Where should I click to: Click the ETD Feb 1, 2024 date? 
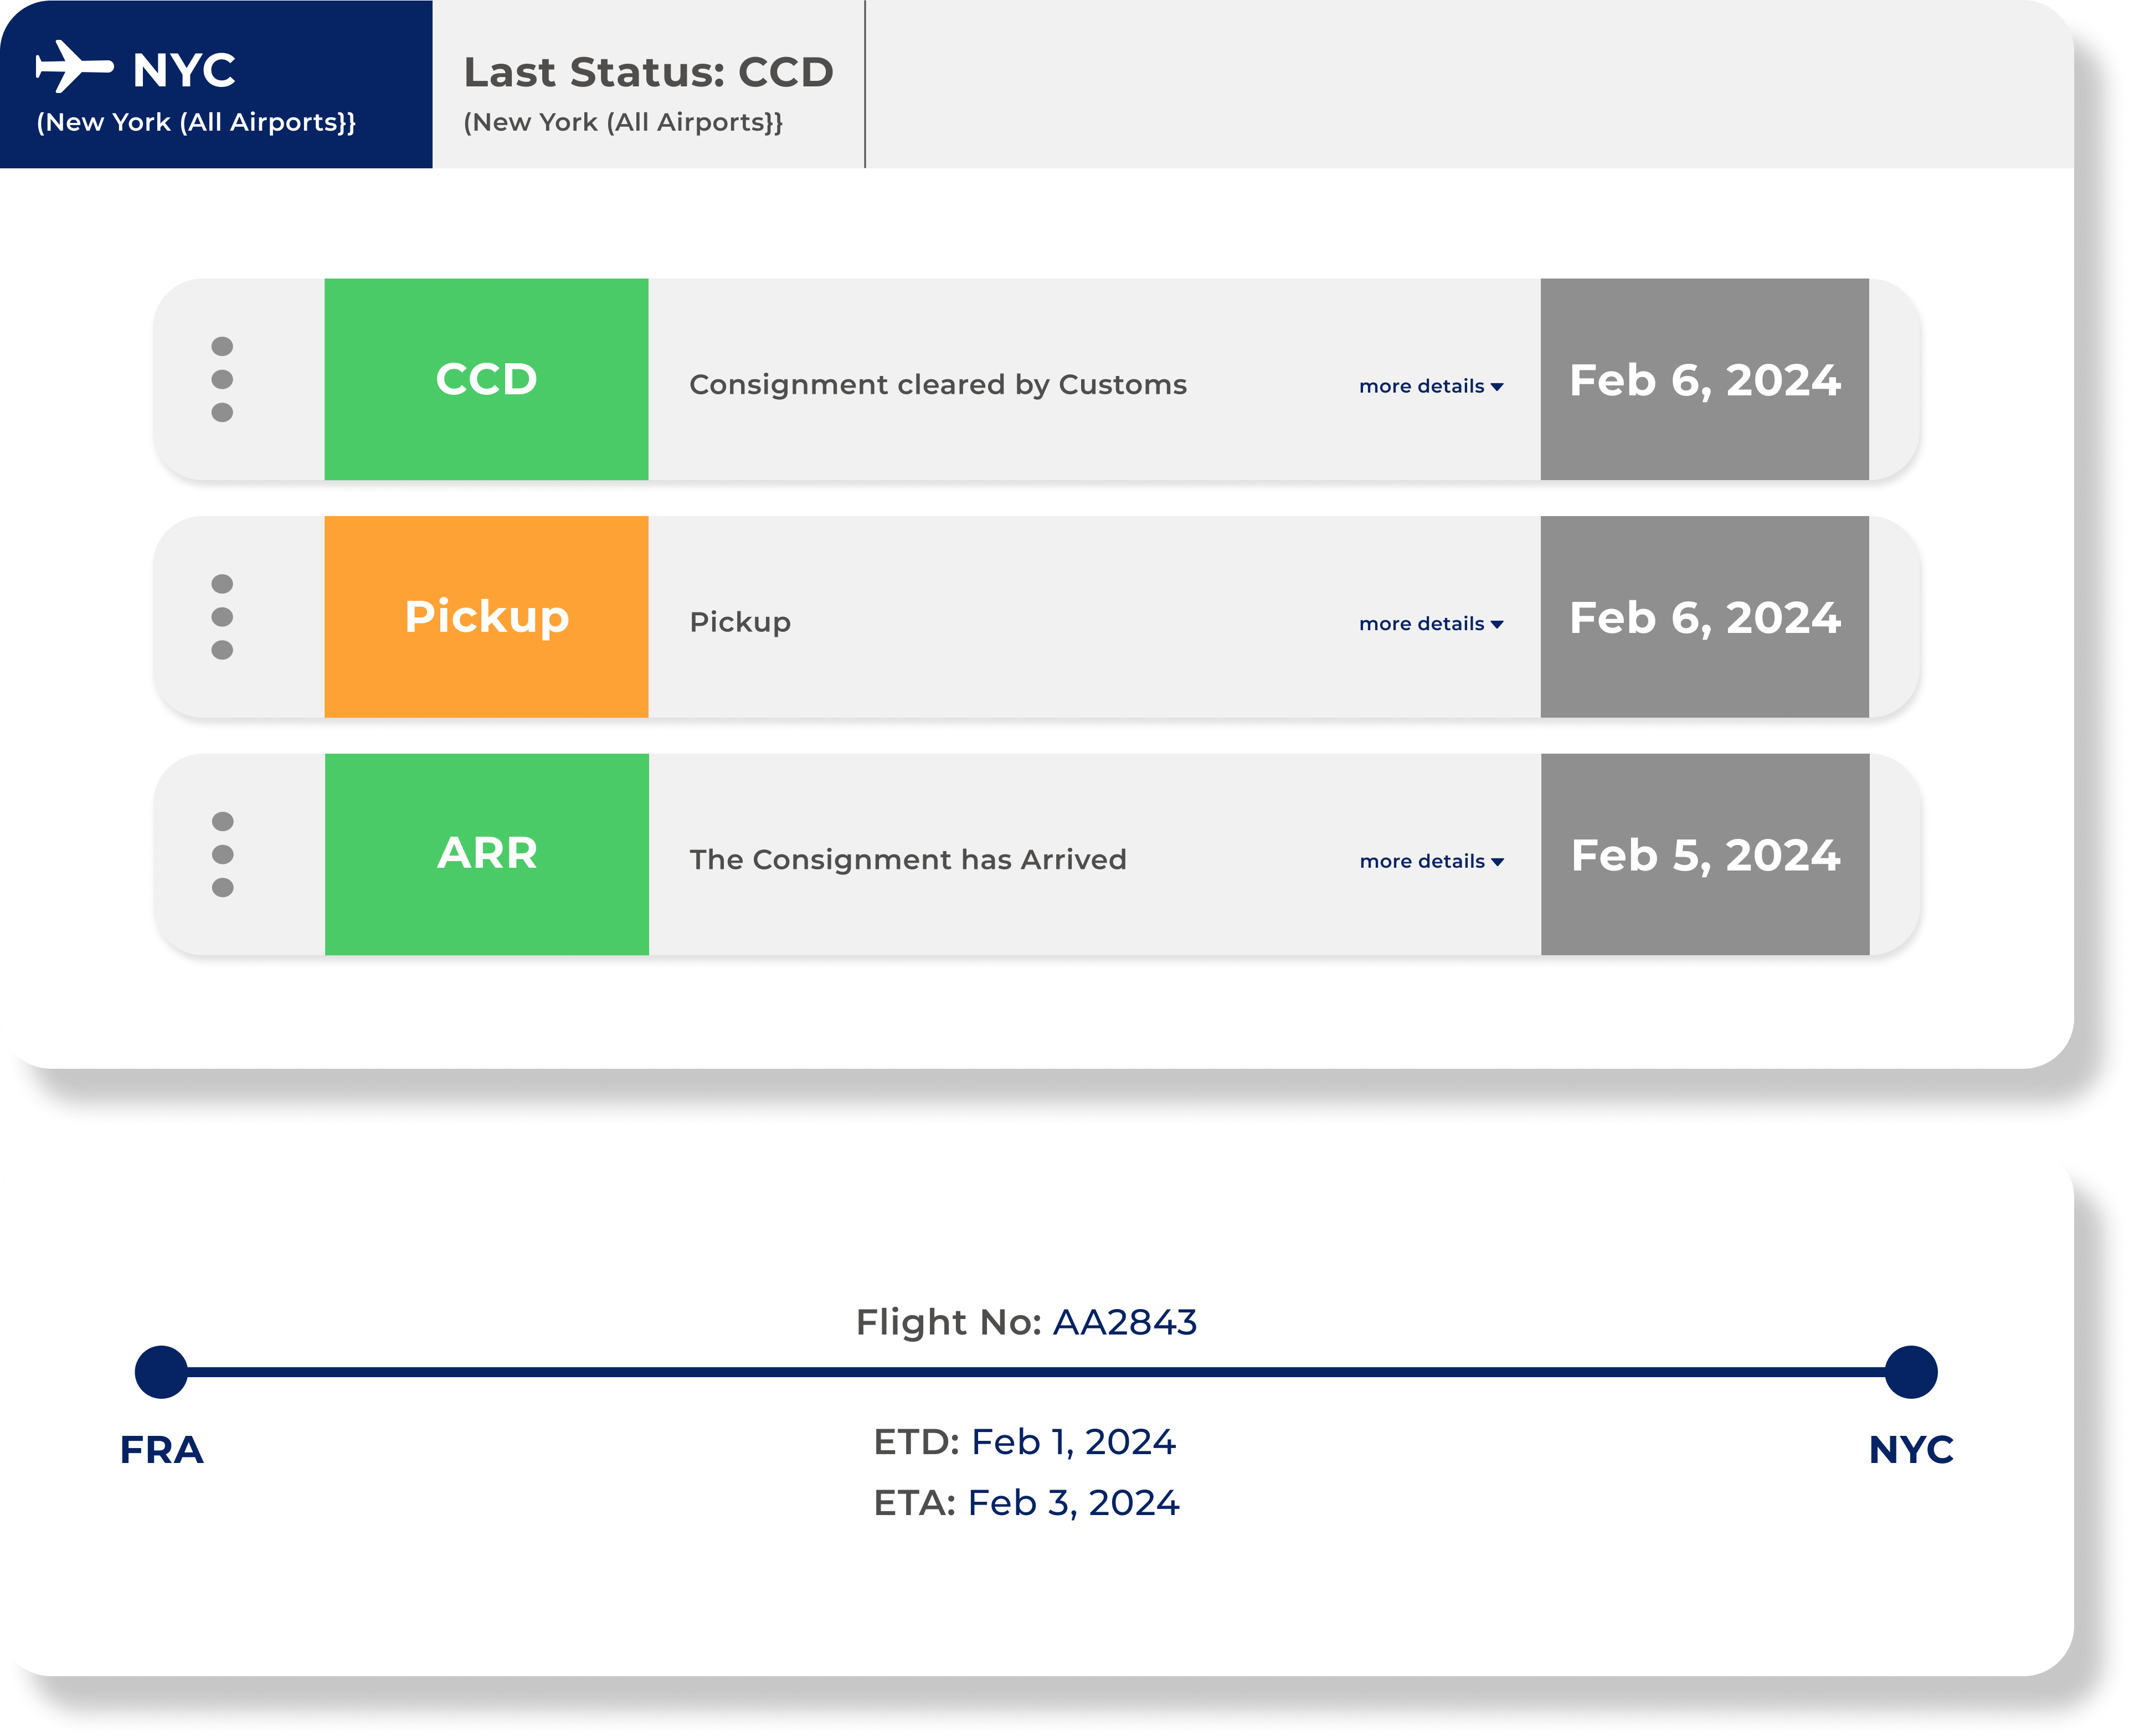[1074, 1442]
